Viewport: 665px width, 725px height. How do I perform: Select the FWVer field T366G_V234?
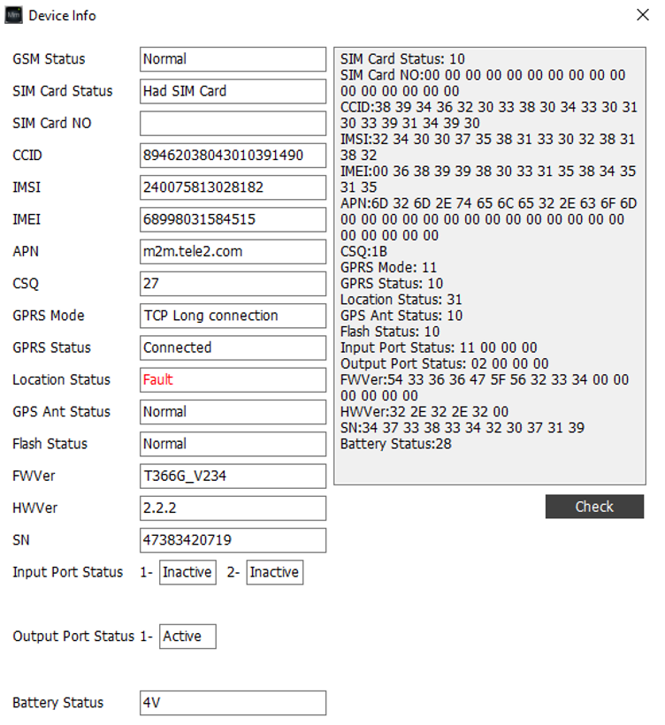[233, 477]
